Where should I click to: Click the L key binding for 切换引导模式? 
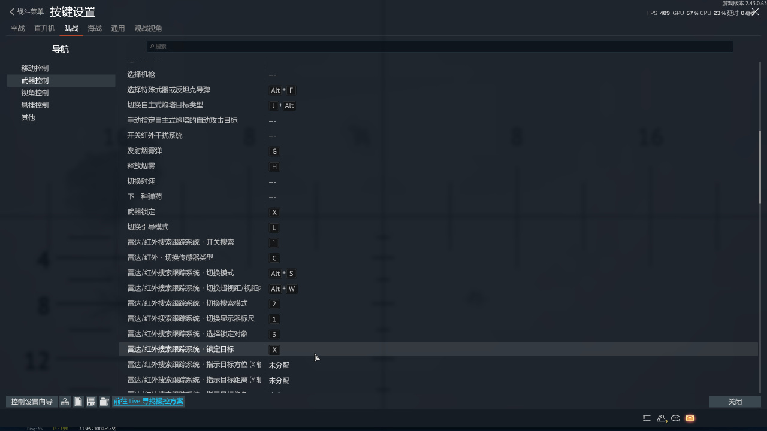pyautogui.click(x=274, y=227)
